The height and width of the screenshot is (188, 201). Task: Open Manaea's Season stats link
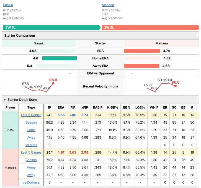tap(31, 160)
